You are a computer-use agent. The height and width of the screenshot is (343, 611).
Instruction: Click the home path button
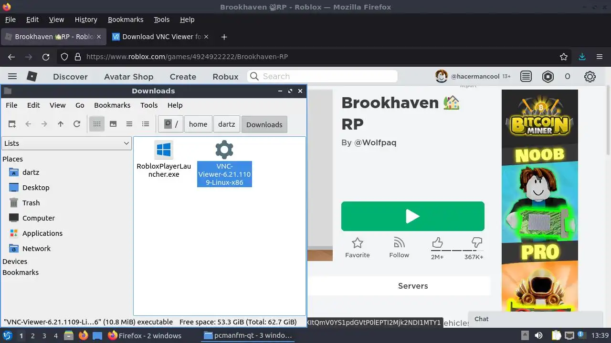click(198, 124)
